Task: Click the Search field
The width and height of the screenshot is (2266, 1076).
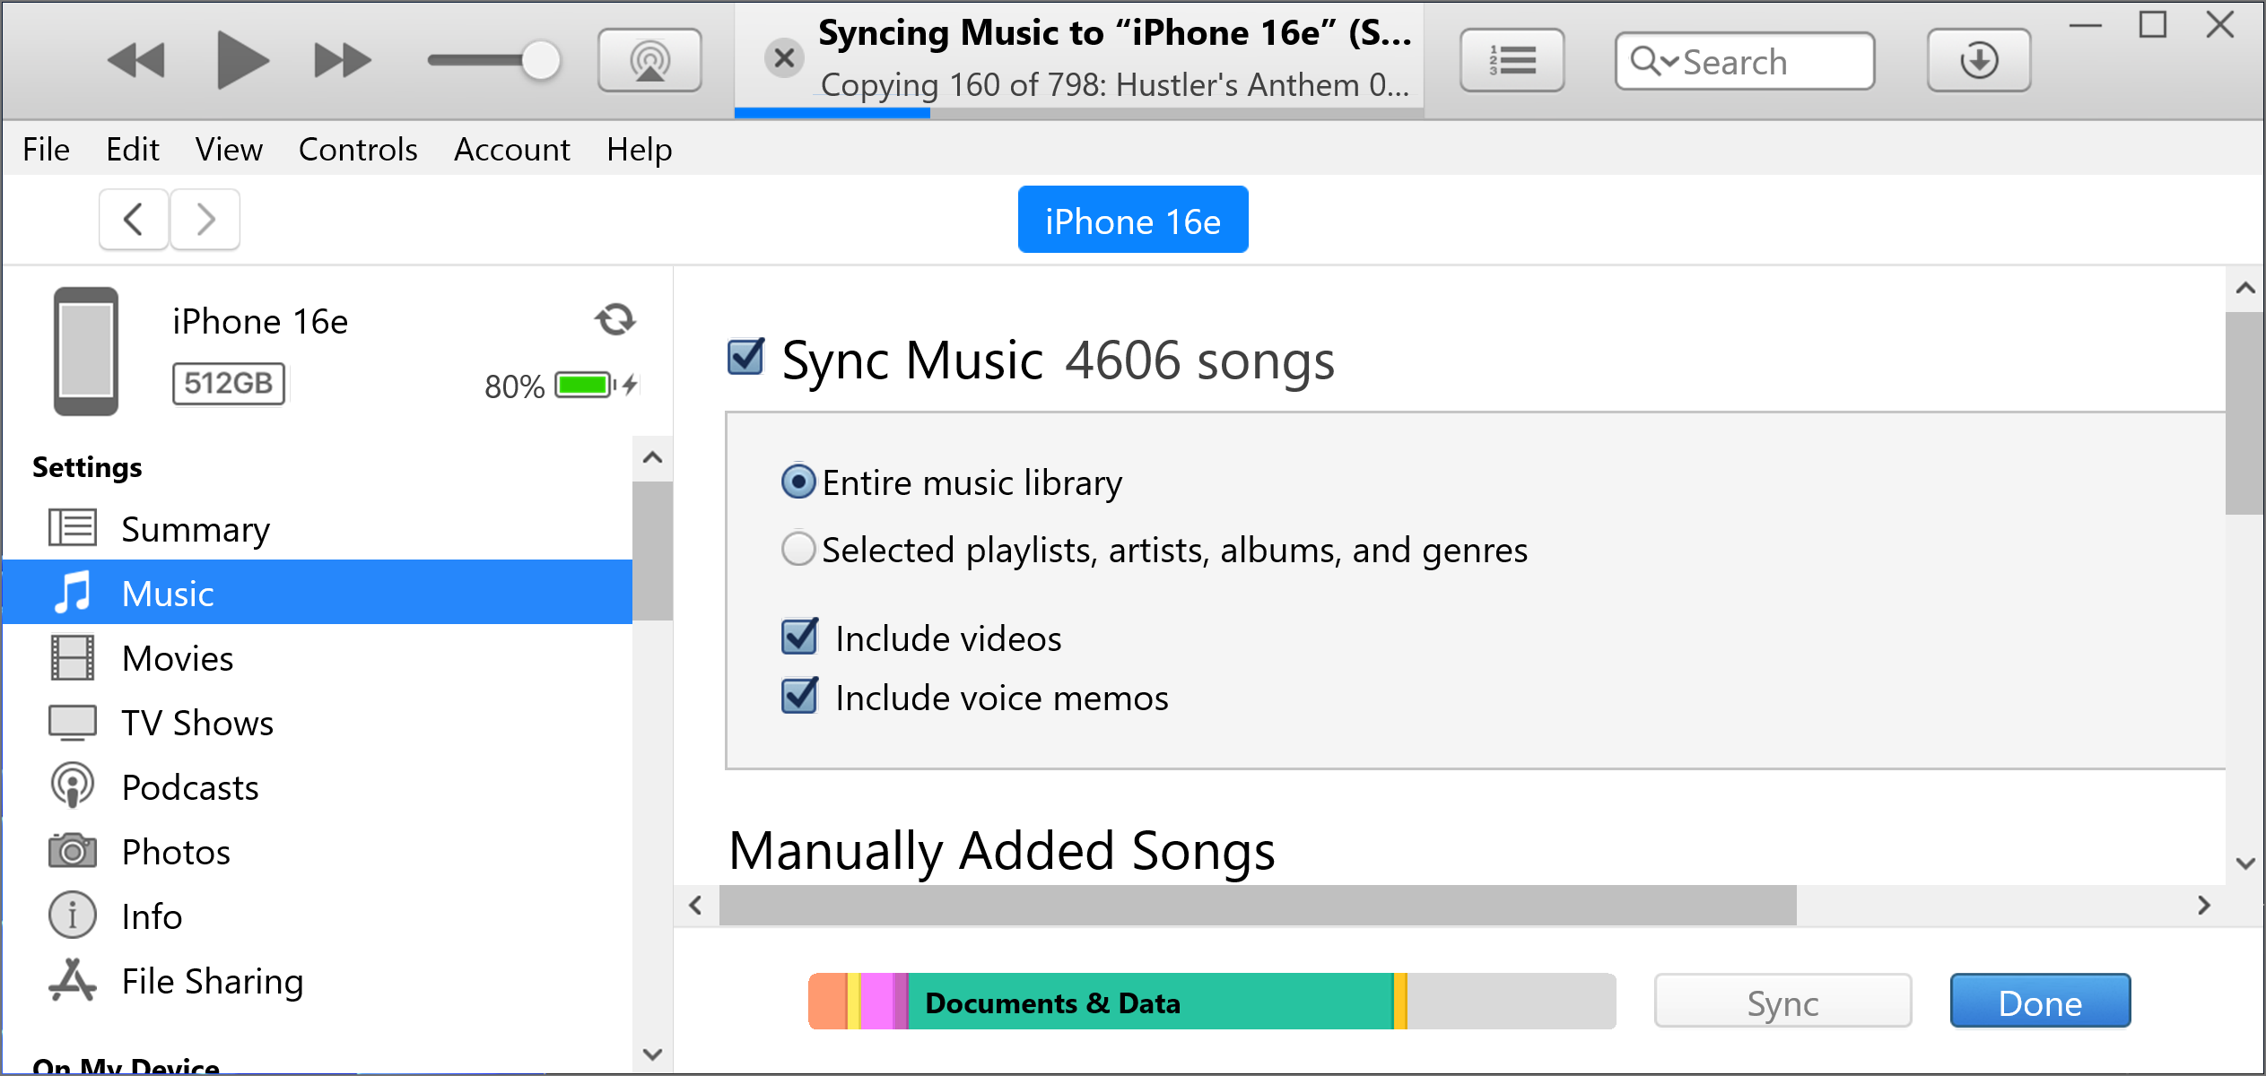Action: [x=1745, y=61]
